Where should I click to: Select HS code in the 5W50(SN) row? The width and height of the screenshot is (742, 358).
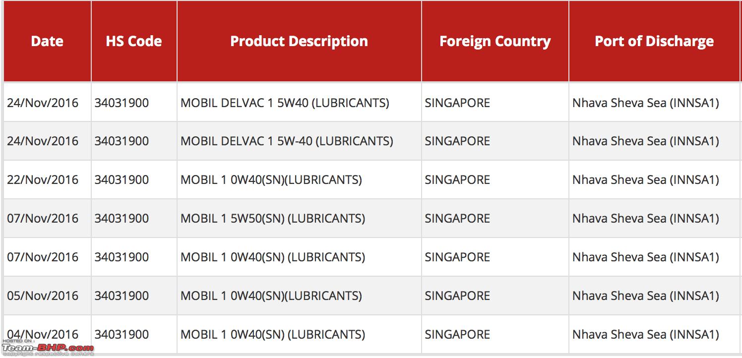coord(134,218)
